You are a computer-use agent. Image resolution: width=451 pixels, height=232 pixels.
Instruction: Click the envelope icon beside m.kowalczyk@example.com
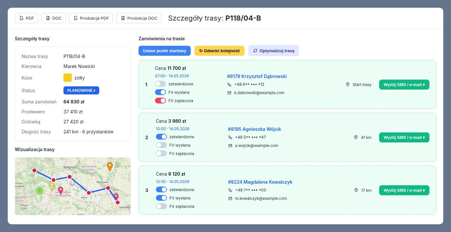pyautogui.click(x=230, y=198)
